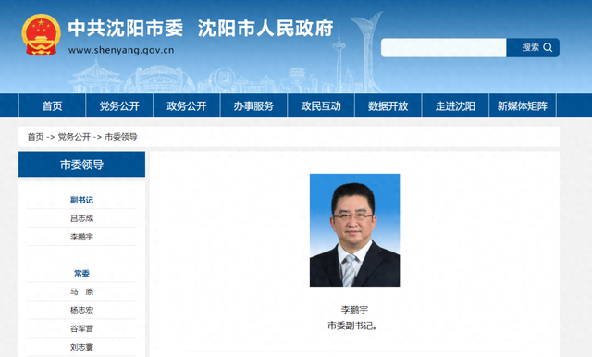592x357 pixels.
Task: Click the 常委 section heading
Action: (81, 273)
